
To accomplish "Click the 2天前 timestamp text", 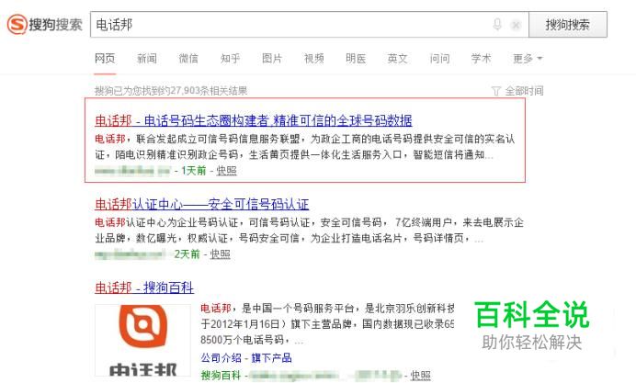I will click(x=187, y=254).
